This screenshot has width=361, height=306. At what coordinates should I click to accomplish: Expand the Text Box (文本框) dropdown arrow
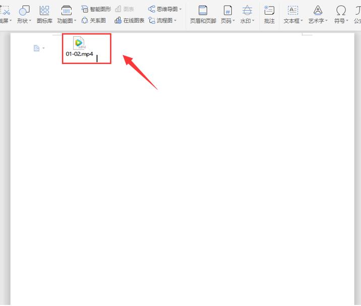point(302,21)
